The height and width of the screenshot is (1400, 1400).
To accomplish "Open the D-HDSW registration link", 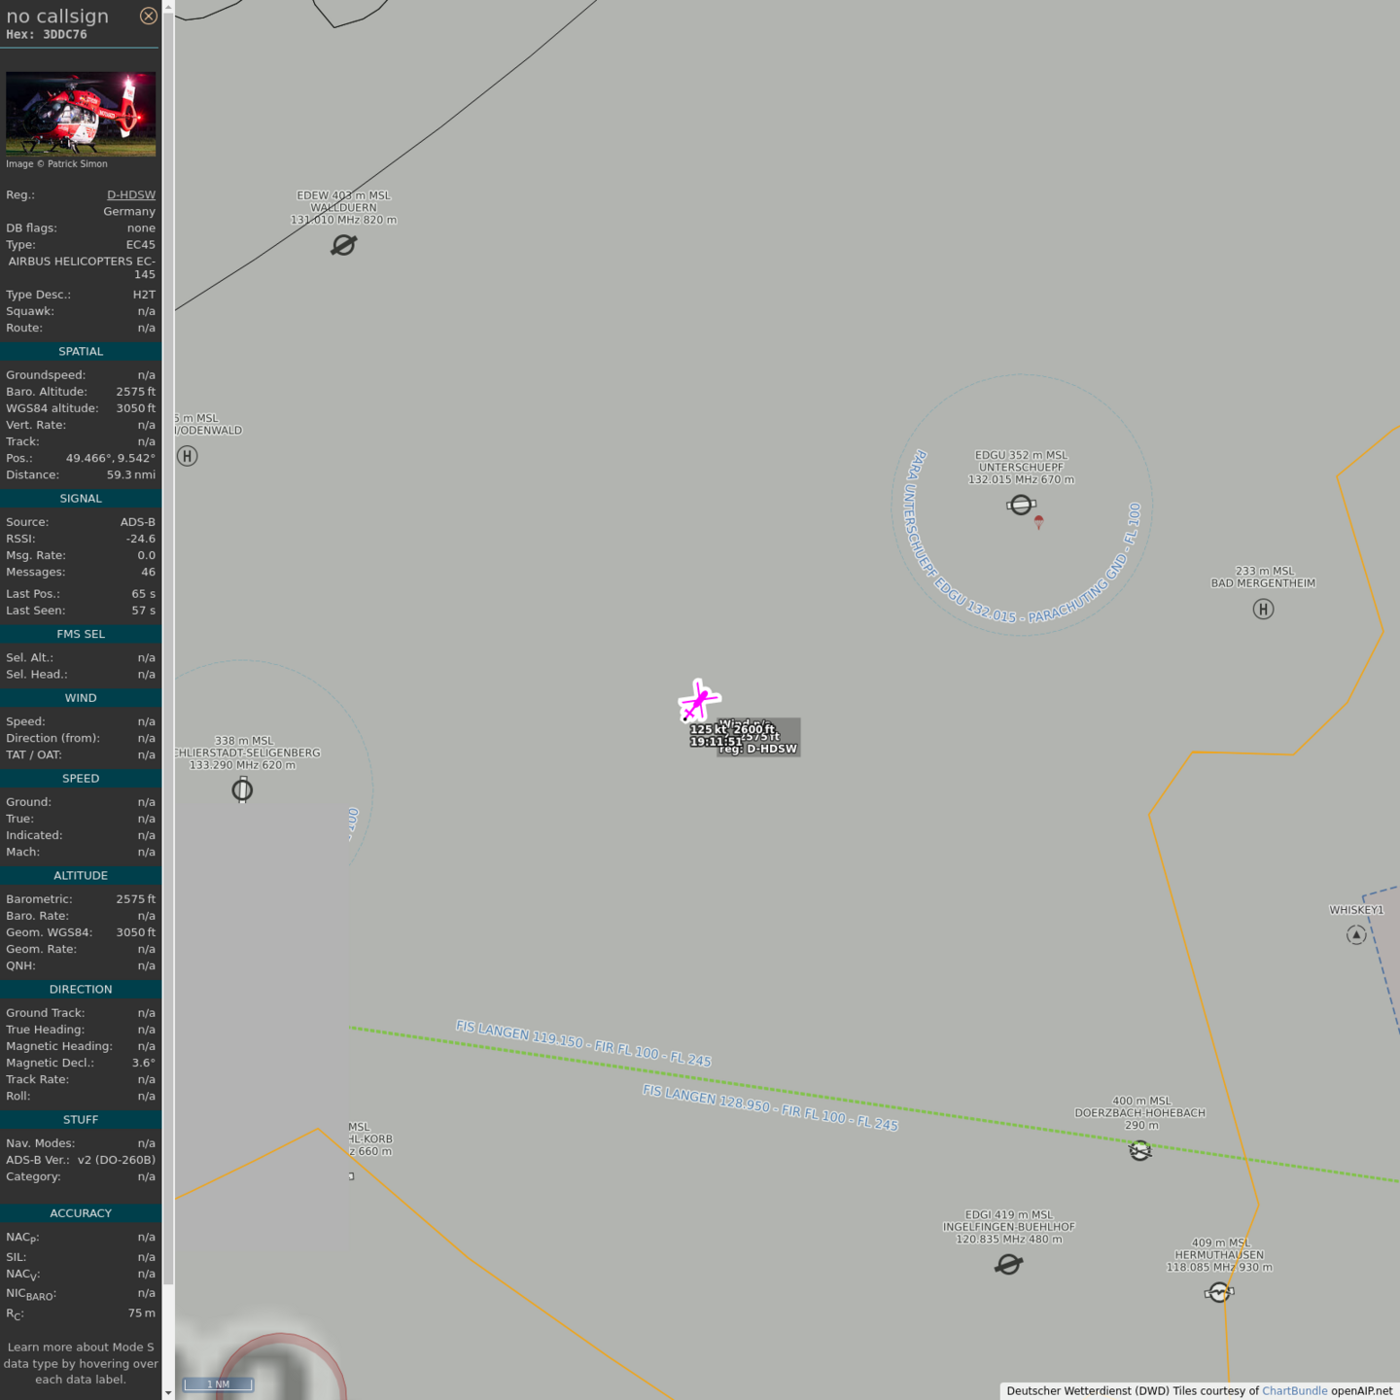I will [x=131, y=194].
